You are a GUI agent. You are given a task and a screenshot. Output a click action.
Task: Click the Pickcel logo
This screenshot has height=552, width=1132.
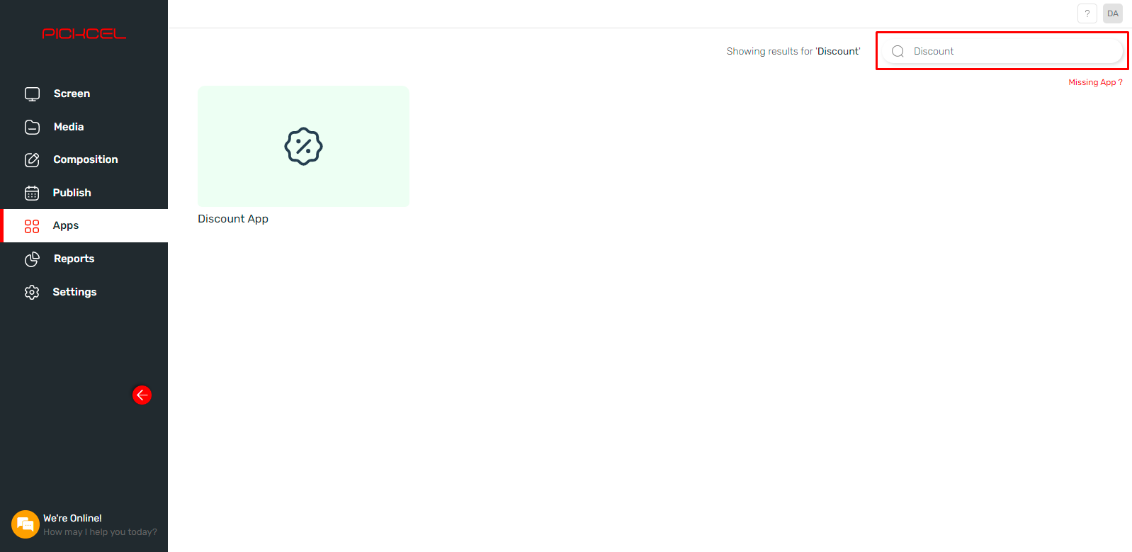click(x=84, y=33)
